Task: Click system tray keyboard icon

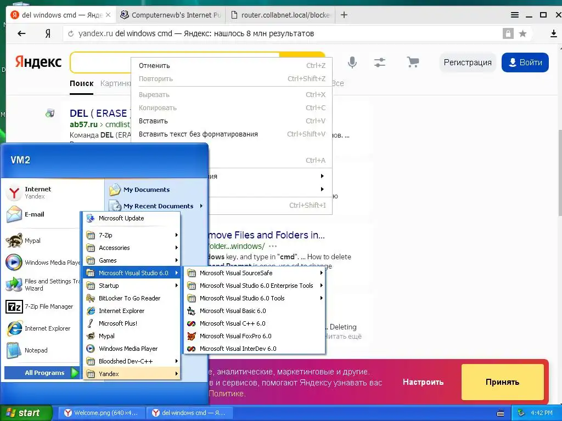Action: tap(501, 413)
